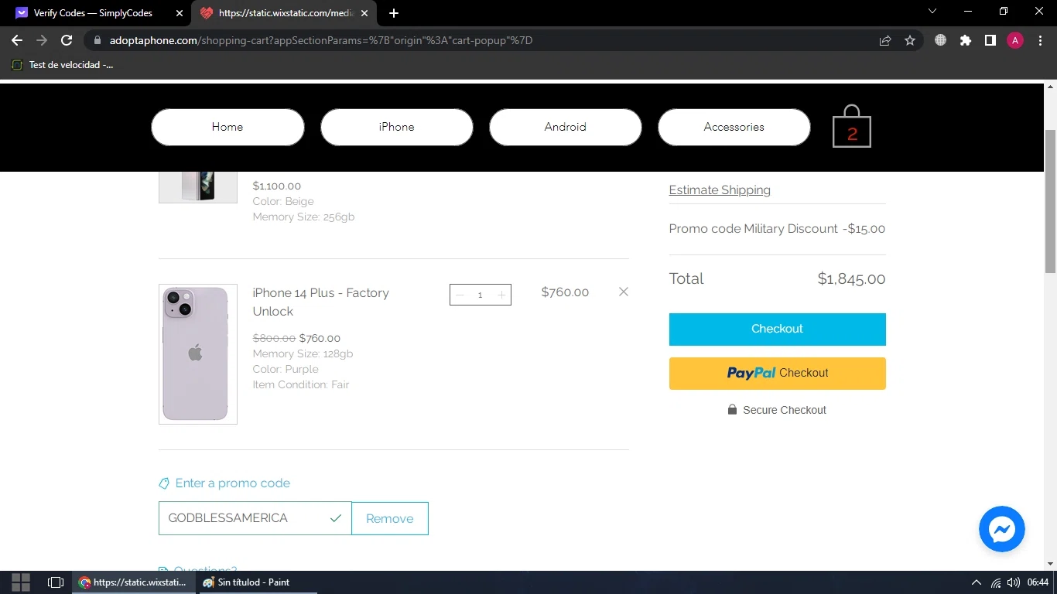
Task: Open Chrome three-dot menu
Action: click(1040, 40)
